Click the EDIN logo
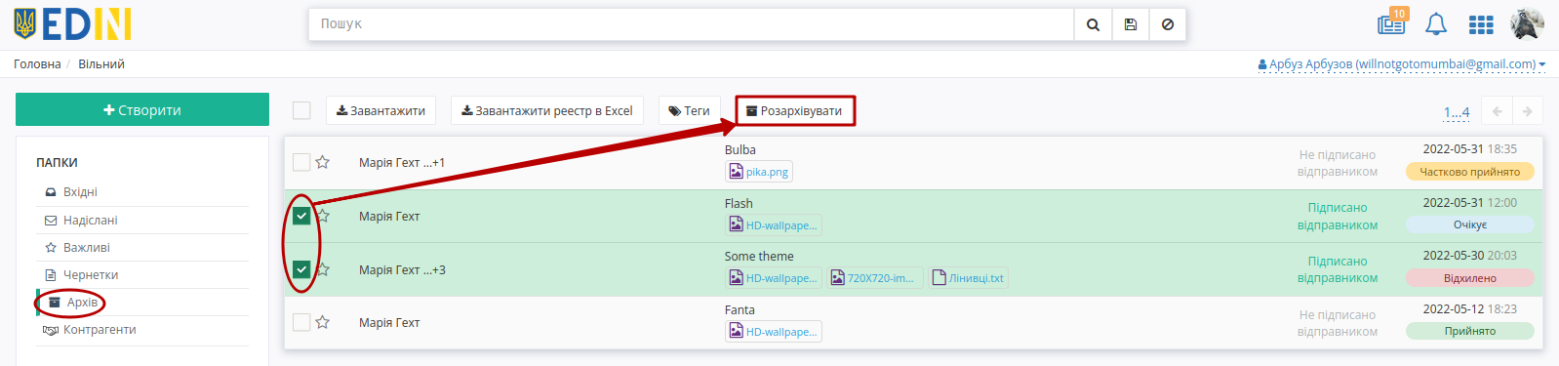This screenshot has height=366, width=1559. [x=72, y=24]
